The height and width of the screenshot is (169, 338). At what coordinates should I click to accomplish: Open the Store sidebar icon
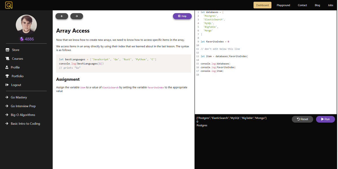click(x=7, y=50)
